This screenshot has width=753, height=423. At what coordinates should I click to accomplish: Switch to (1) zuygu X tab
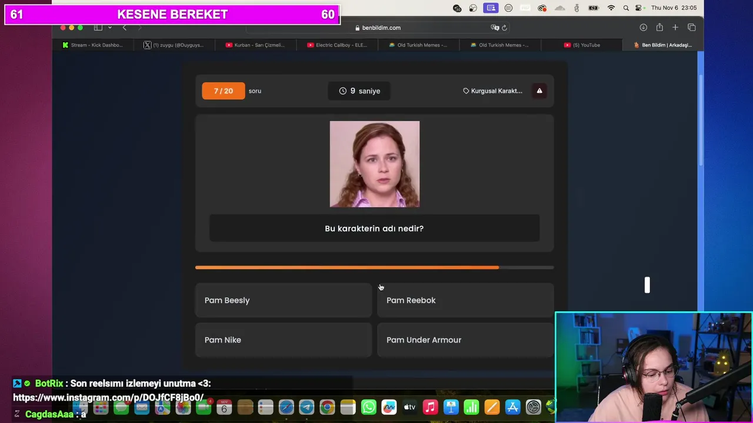[174, 45]
